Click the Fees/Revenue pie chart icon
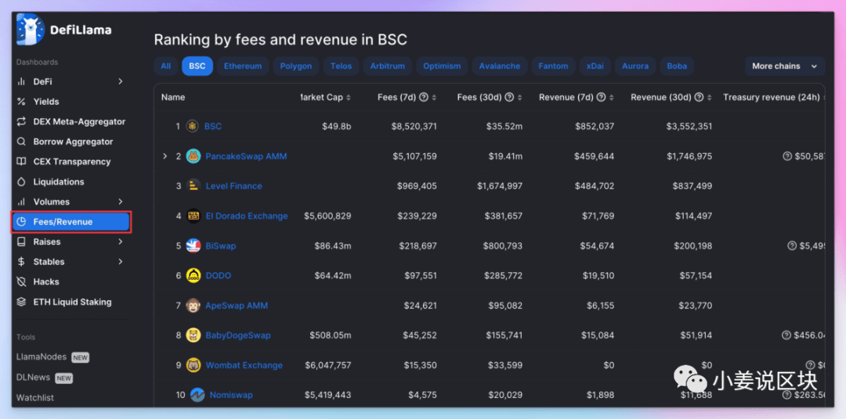The height and width of the screenshot is (419, 846). [21, 222]
